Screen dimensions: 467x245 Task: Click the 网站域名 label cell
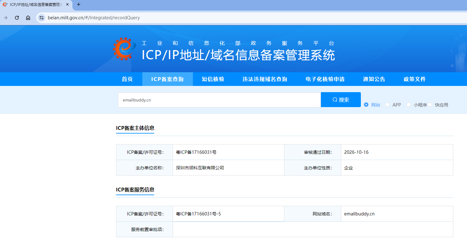tap(312, 214)
